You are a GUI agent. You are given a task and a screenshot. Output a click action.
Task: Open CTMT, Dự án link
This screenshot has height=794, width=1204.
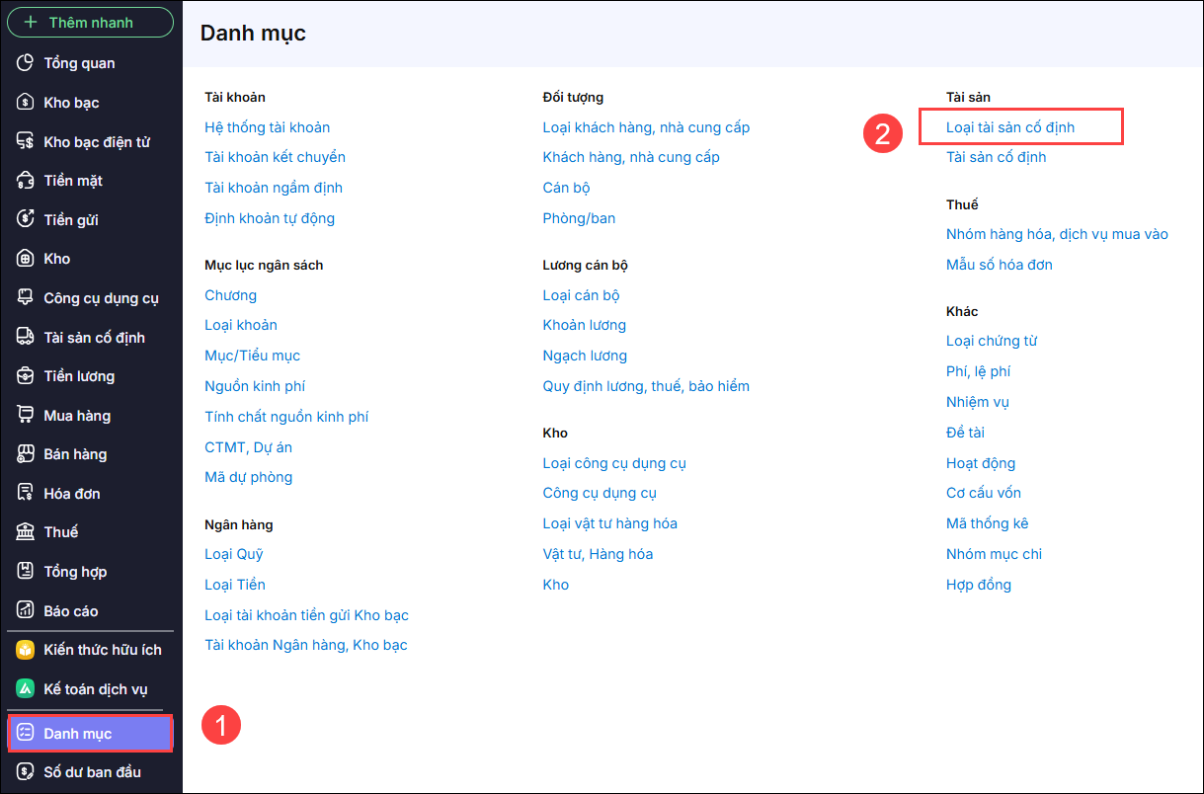[x=249, y=447]
